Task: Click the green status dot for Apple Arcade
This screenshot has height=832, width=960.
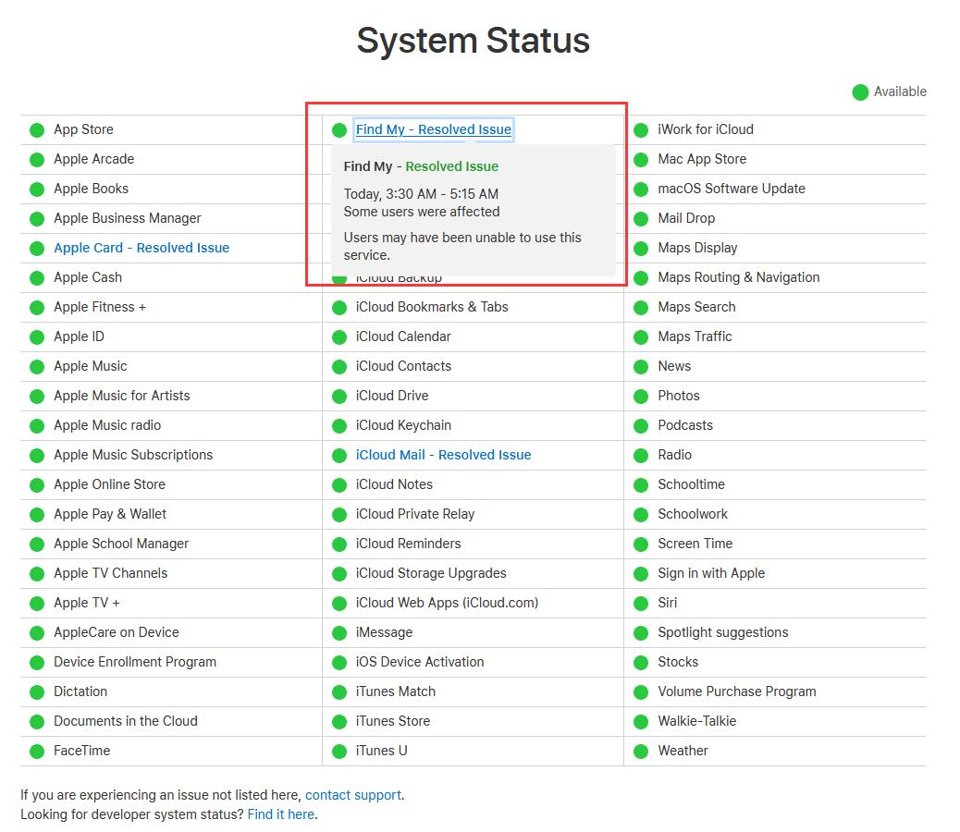Action: [37, 160]
